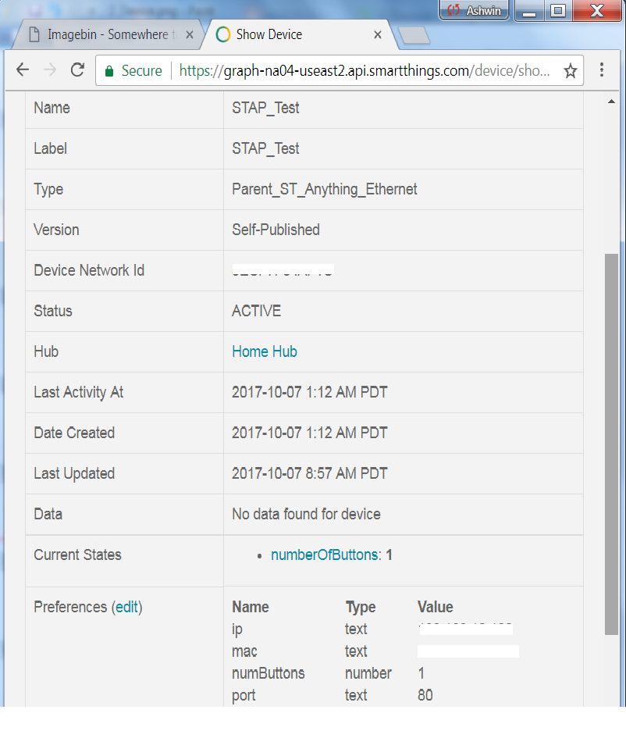Minimize the Chrome window
Image resolution: width=626 pixels, height=731 pixels.
(529, 11)
